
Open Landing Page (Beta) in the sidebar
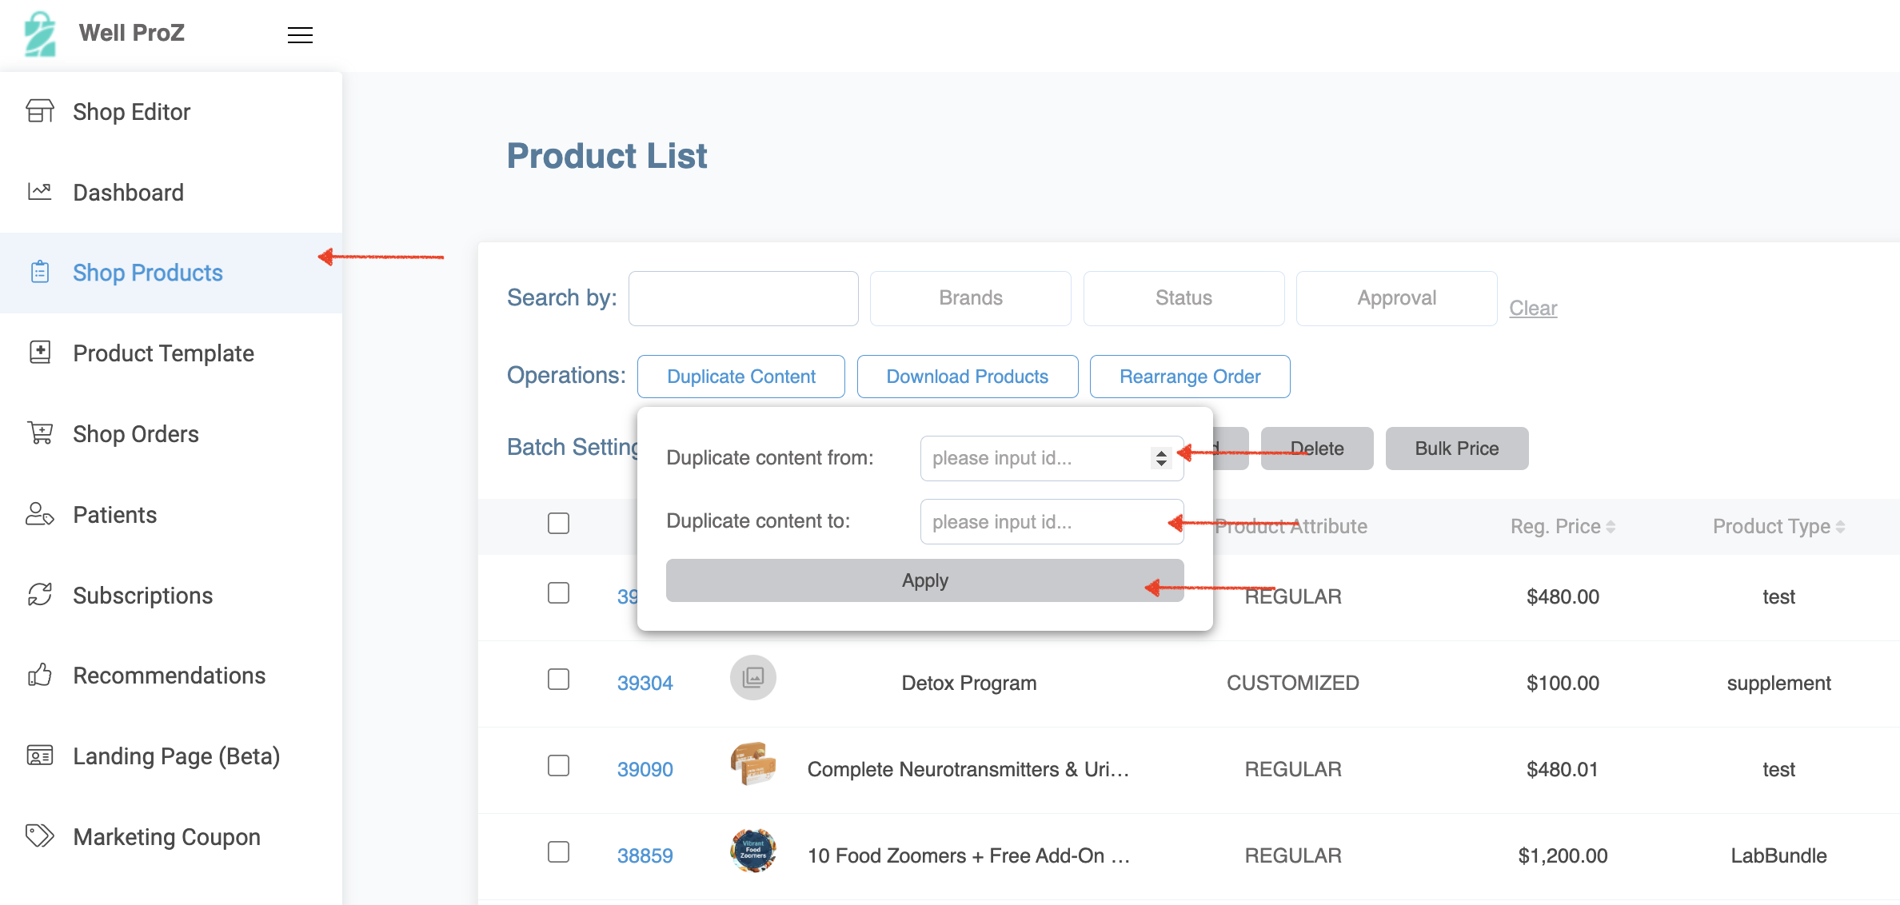pyautogui.click(x=176, y=756)
